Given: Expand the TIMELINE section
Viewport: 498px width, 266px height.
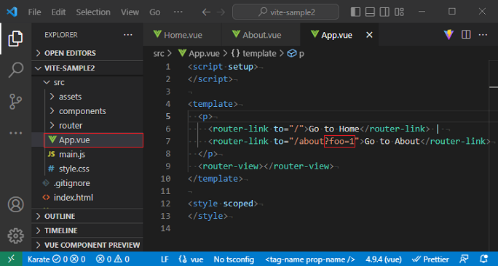Looking at the screenshot, I should point(87,230).
